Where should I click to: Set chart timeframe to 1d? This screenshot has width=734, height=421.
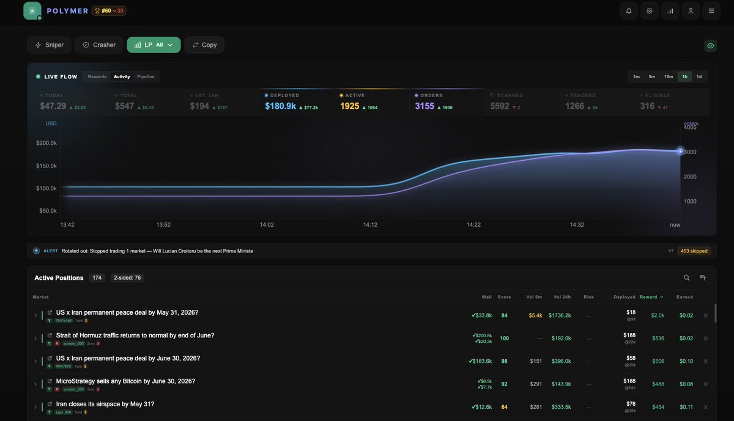click(x=699, y=76)
